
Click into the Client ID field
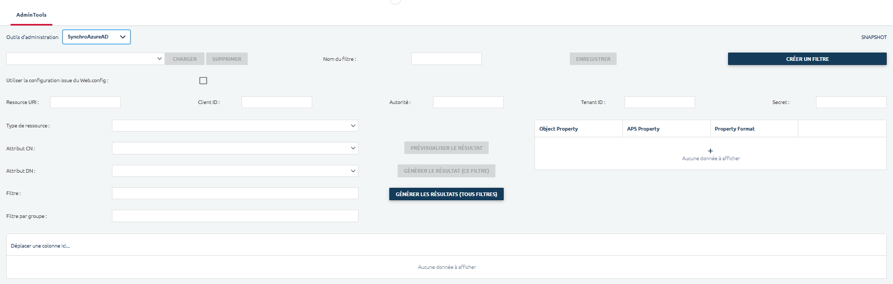coord(276,102)
